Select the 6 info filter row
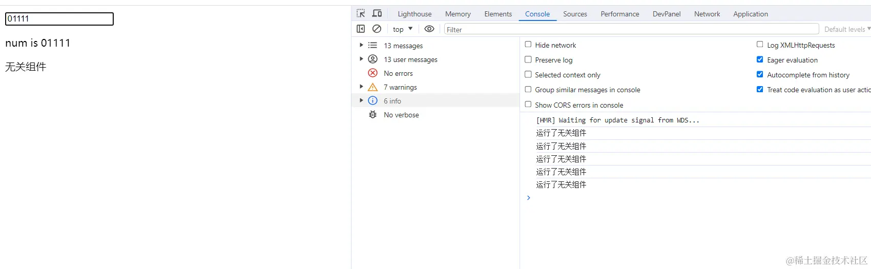 tap(392, 101)
